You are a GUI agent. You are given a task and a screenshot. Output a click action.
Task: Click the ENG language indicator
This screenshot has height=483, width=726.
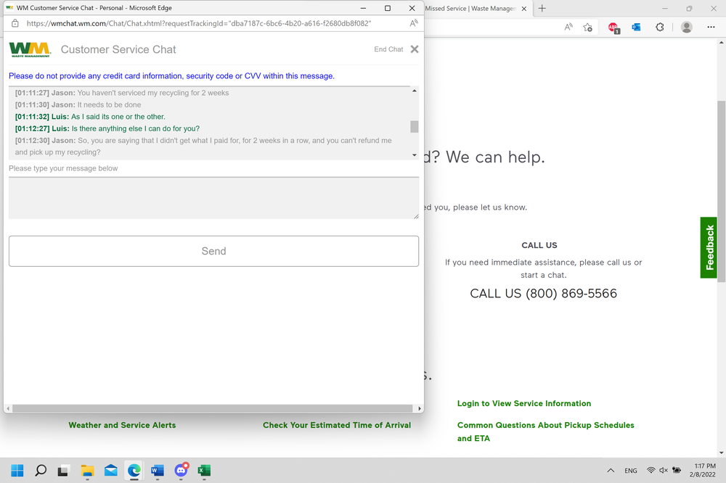click(x=631, y=471)
